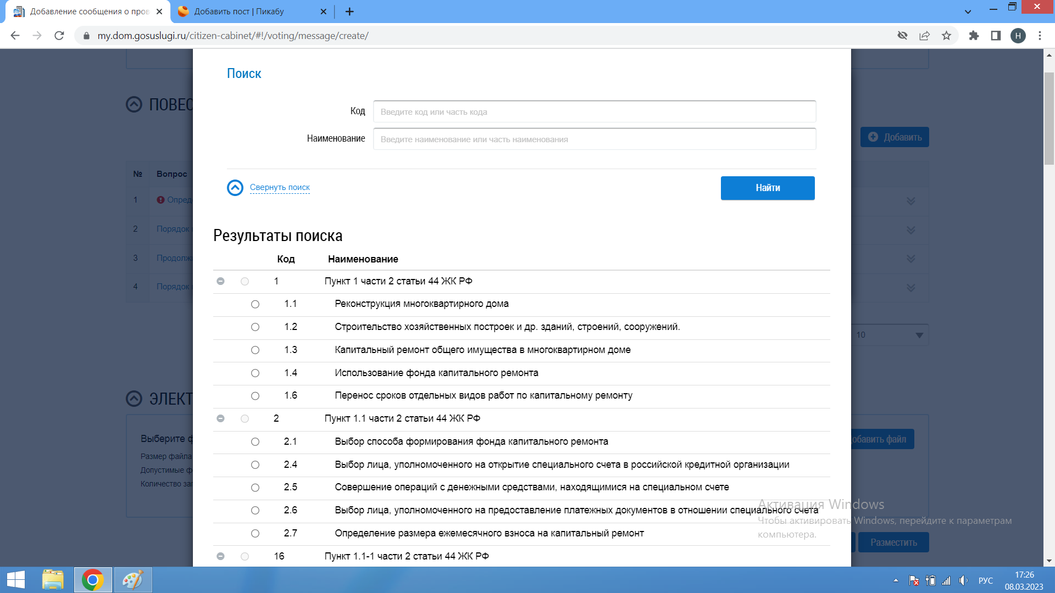Open the page size dropdown showing 10
This screenshot has height=593, width=1055.
890,335
